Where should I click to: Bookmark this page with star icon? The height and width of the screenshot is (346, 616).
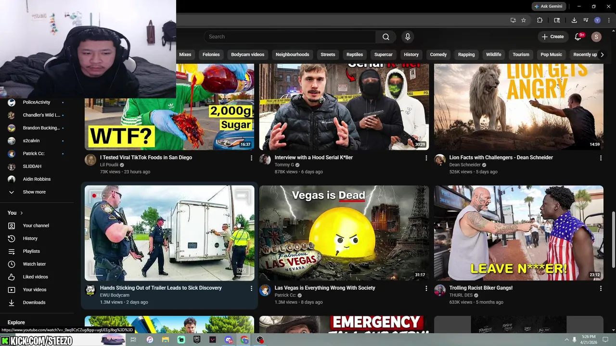tap(524, 20)
